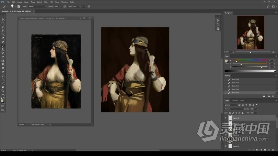Open the brush settings panel icon
This screenshot has height=156, width=278.
[x=19, y=7]
